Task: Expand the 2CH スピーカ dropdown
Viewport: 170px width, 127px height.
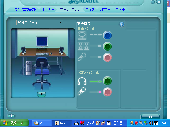Action: 40,23
